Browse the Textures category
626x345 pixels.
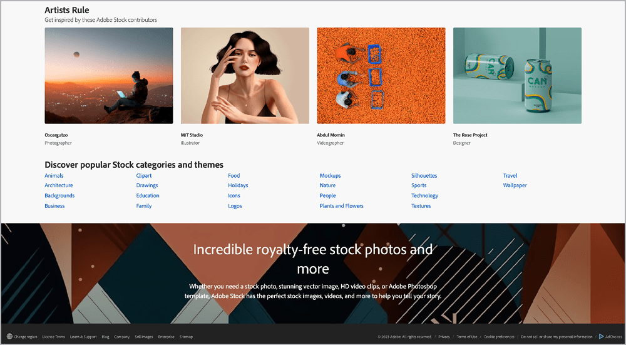pos(421,206)
